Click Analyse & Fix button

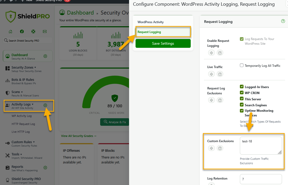(x=115, y=122)
